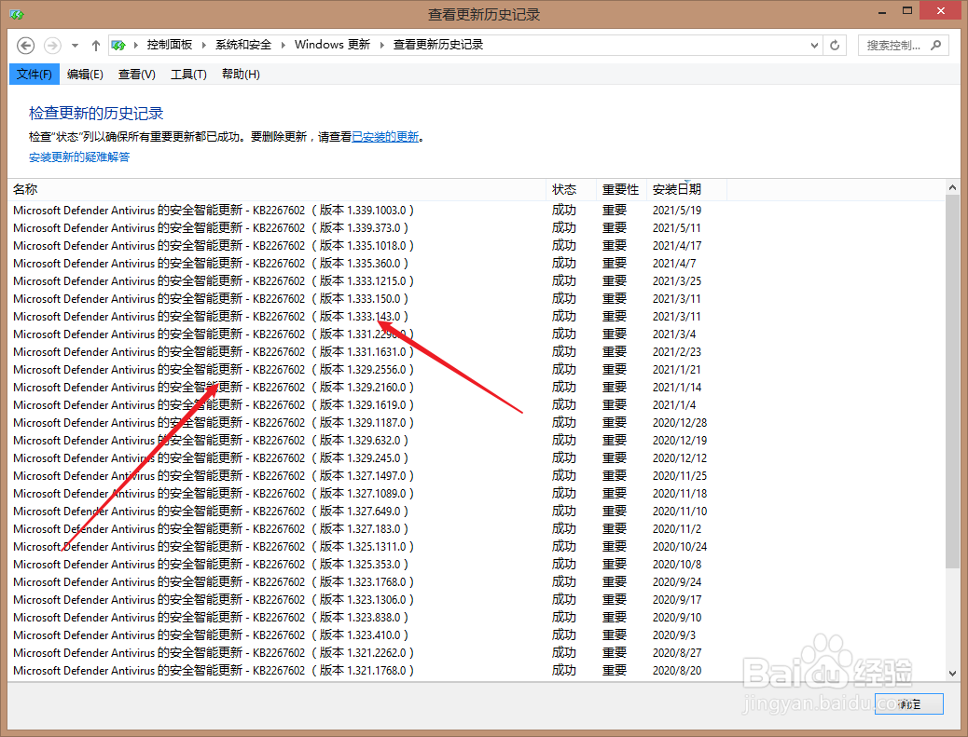
Task: Click install date 2021/4/7
Action: [673, 264]
